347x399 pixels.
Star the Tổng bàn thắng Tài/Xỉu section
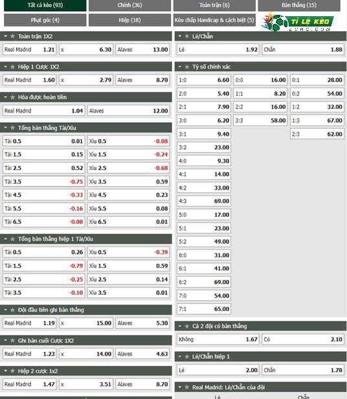tap(12, 128)
